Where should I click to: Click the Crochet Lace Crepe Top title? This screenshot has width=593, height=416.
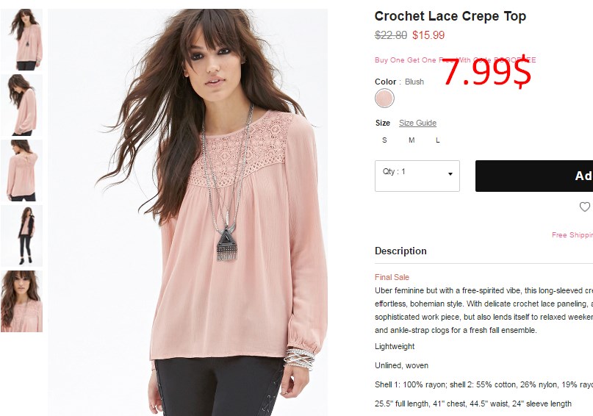[450, 16]
